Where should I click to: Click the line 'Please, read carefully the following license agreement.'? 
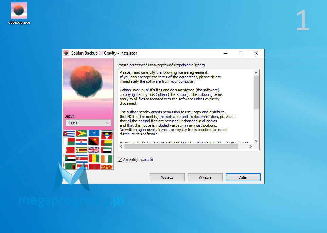tap(164, 72)
